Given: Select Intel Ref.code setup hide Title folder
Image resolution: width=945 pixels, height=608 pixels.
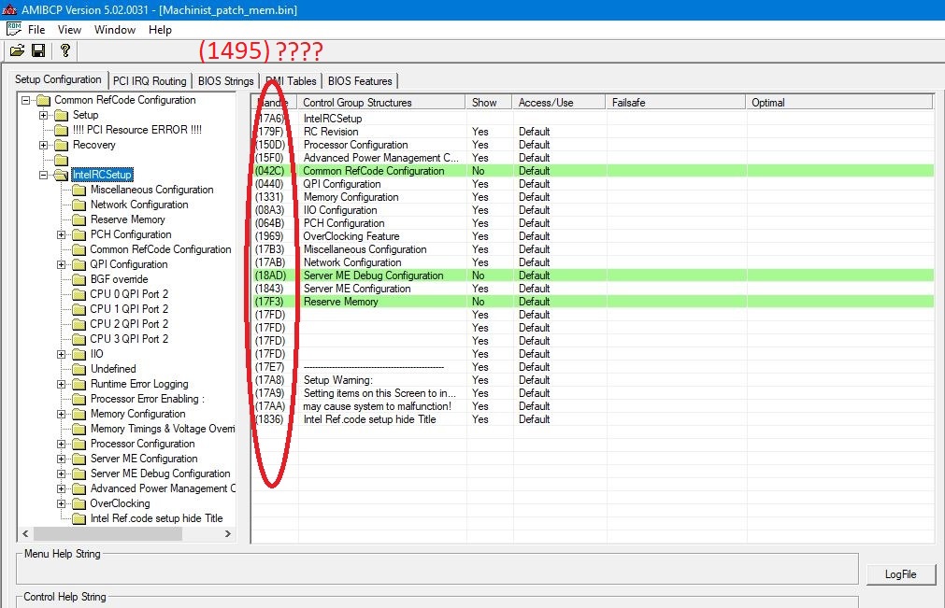Looking at the screenshot, I should pyautogui.click(x=156, y=518).
